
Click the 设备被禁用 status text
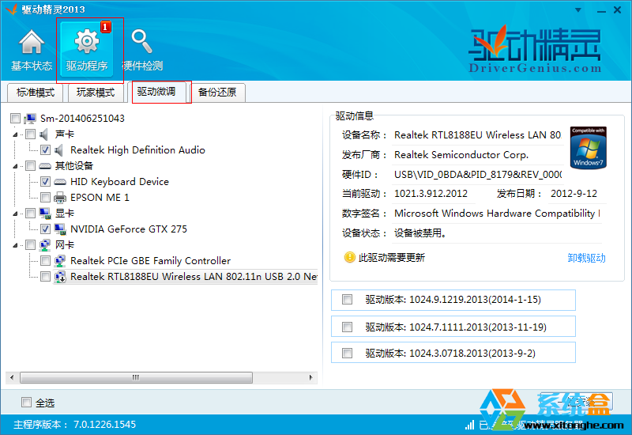419,233
